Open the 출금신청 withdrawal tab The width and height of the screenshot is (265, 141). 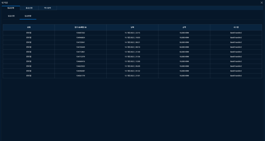click(29, 8)
